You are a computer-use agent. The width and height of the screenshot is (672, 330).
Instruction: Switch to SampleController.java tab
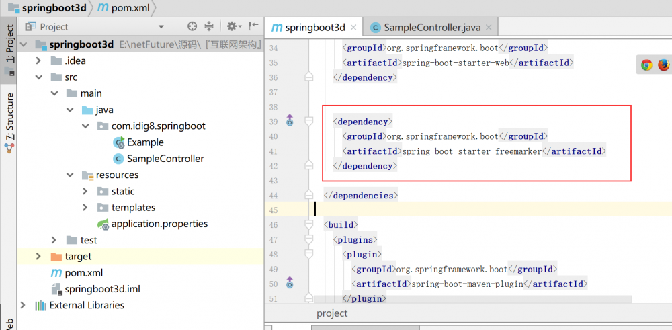[x=431, y=28]
